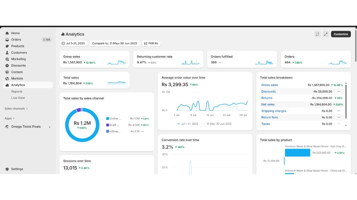The image size is (357, 200).
Task: Open Live View in the sidebar
Action: (x=18, y=98)
